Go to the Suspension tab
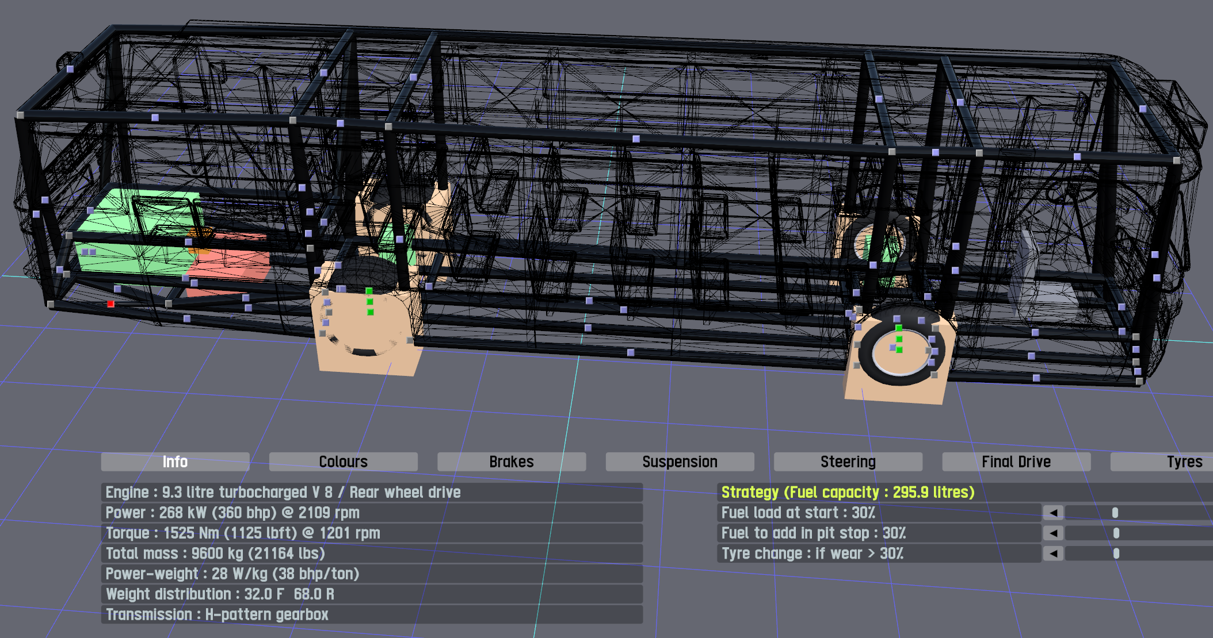Image resolution: width=1213 pixels, height=638 pixels. pos(680,462)
